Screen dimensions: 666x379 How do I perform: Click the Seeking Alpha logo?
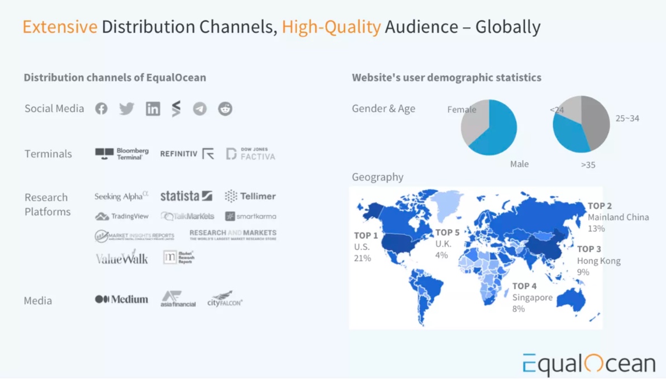[x=121, y=196]
